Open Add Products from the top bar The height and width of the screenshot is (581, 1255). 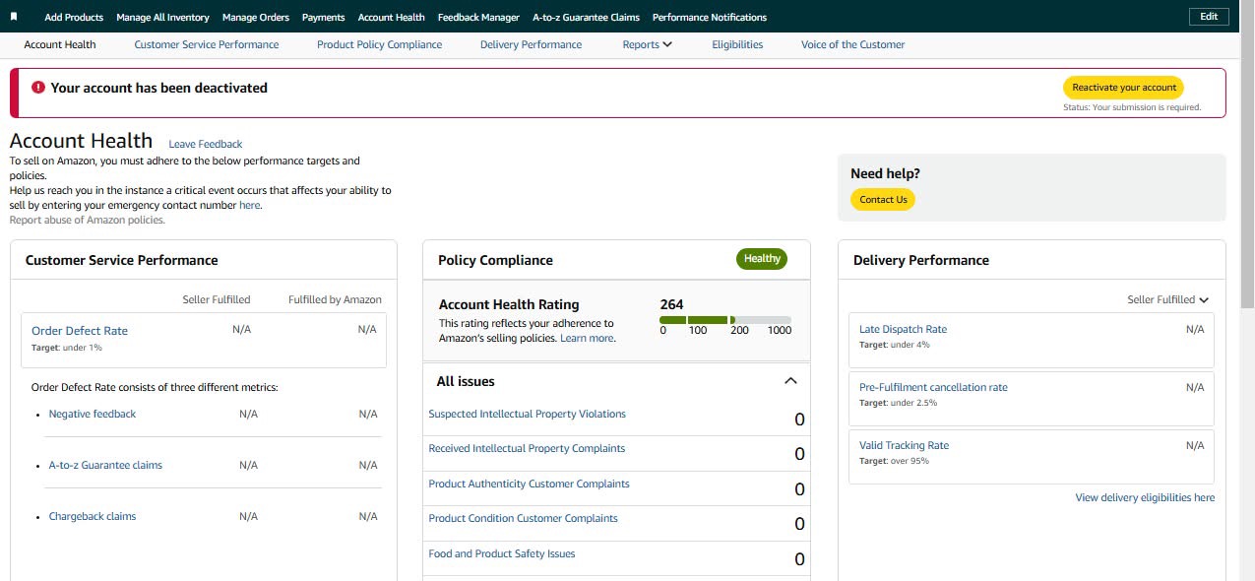pos(74,17)
